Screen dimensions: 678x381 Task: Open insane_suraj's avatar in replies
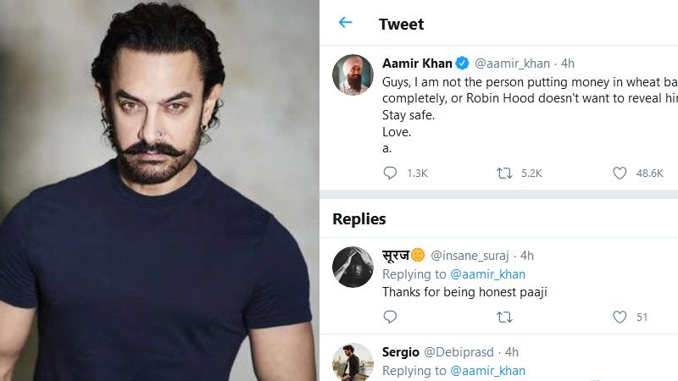tap(353, 268)
